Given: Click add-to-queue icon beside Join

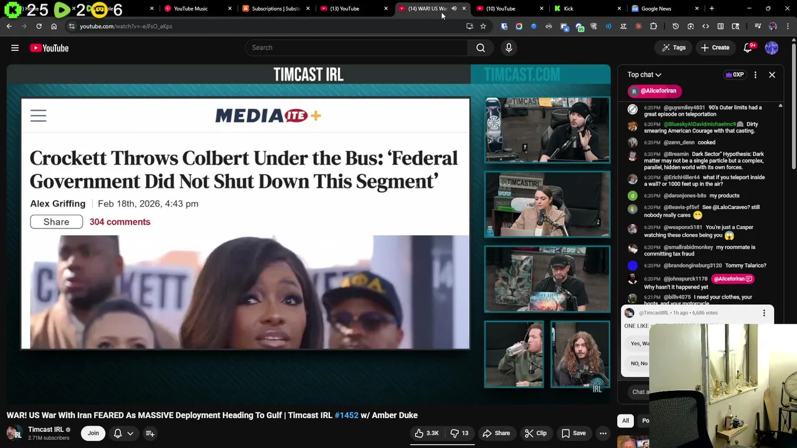Looking at the screenshot, I should point(150,433).
